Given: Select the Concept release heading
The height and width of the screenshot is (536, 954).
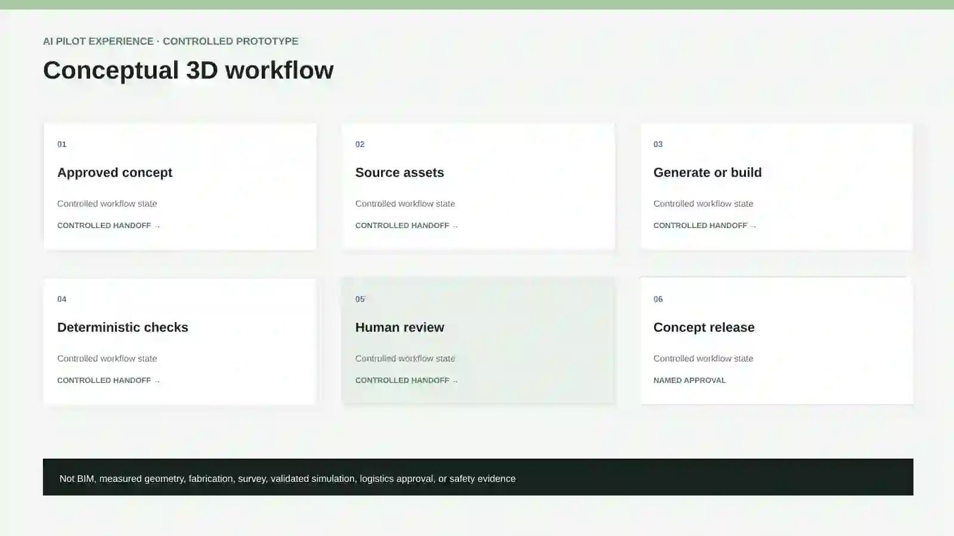Looking at the screenshot, I should [704, 328].
